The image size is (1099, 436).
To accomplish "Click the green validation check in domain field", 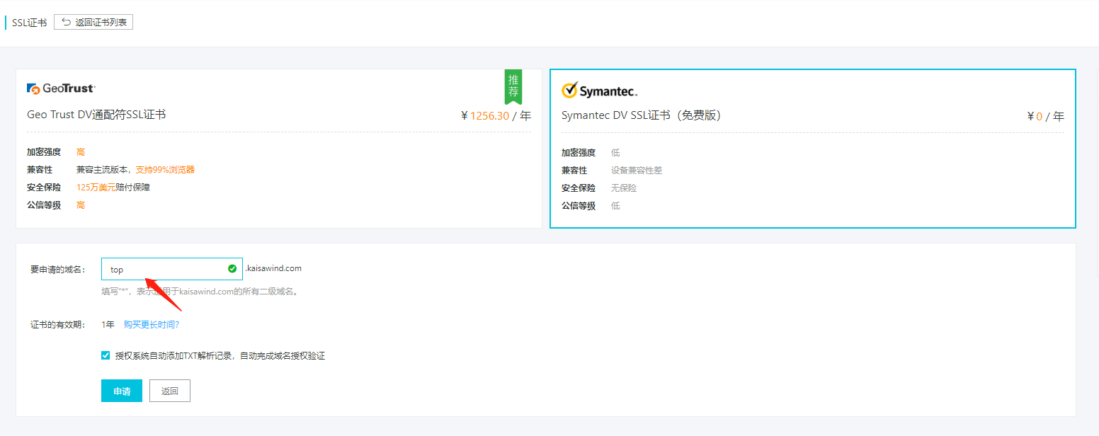I will [x=232, y=269].
